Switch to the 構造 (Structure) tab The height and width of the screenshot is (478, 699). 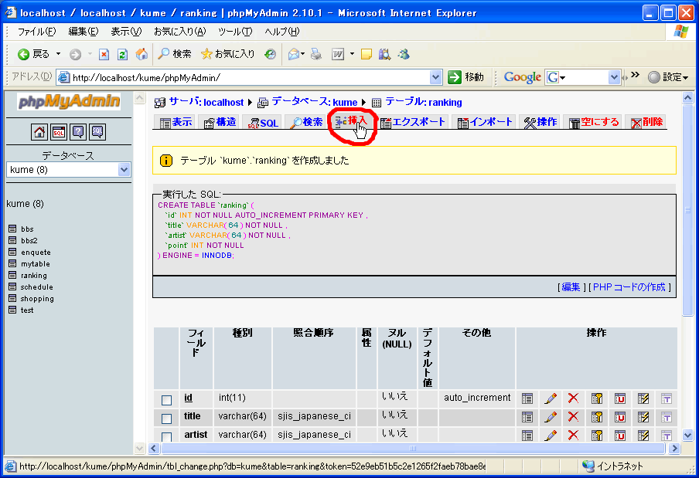pyautogui.click(x=220, y=122)
